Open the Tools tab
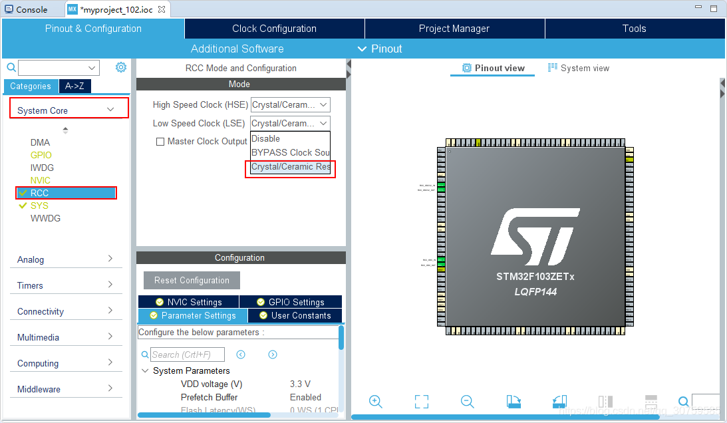 click(635, 29)
